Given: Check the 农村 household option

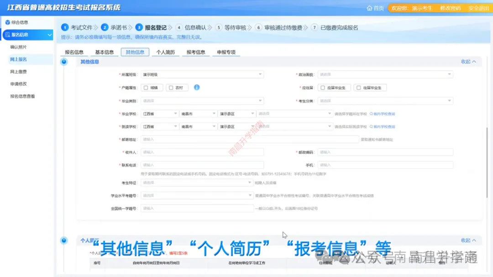Looking at the screenshot, I should [x=171, y=88].
